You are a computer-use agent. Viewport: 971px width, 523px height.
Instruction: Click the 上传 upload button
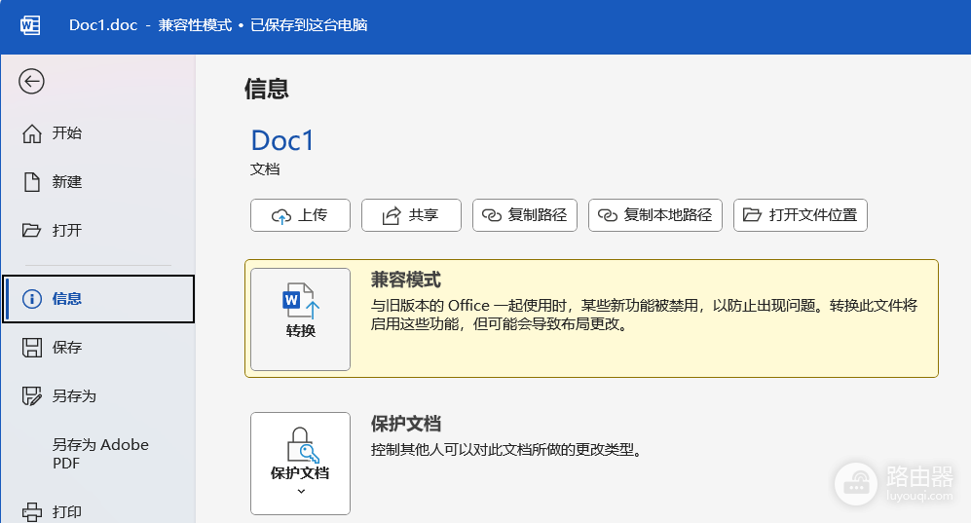point(300,215)
